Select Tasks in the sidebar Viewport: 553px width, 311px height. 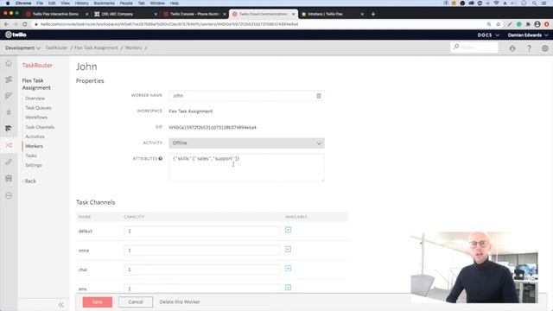(31, 155)
